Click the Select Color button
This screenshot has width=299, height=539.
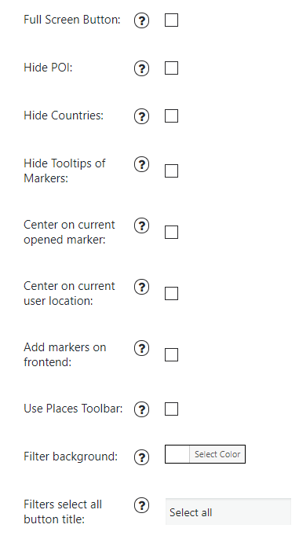[217, 454]
